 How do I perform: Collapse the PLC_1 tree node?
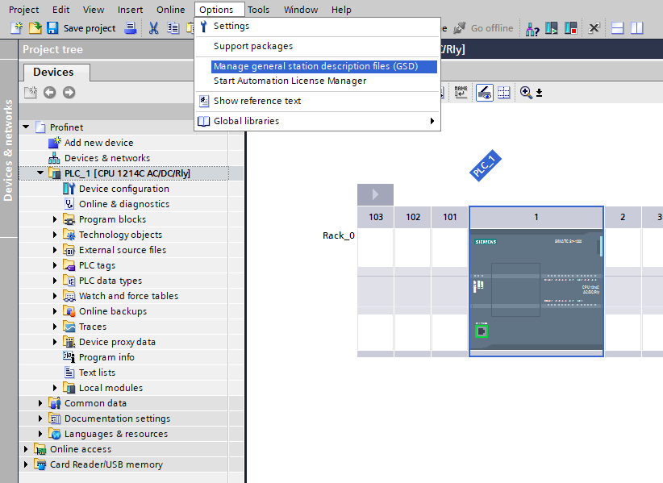(41, 173)
